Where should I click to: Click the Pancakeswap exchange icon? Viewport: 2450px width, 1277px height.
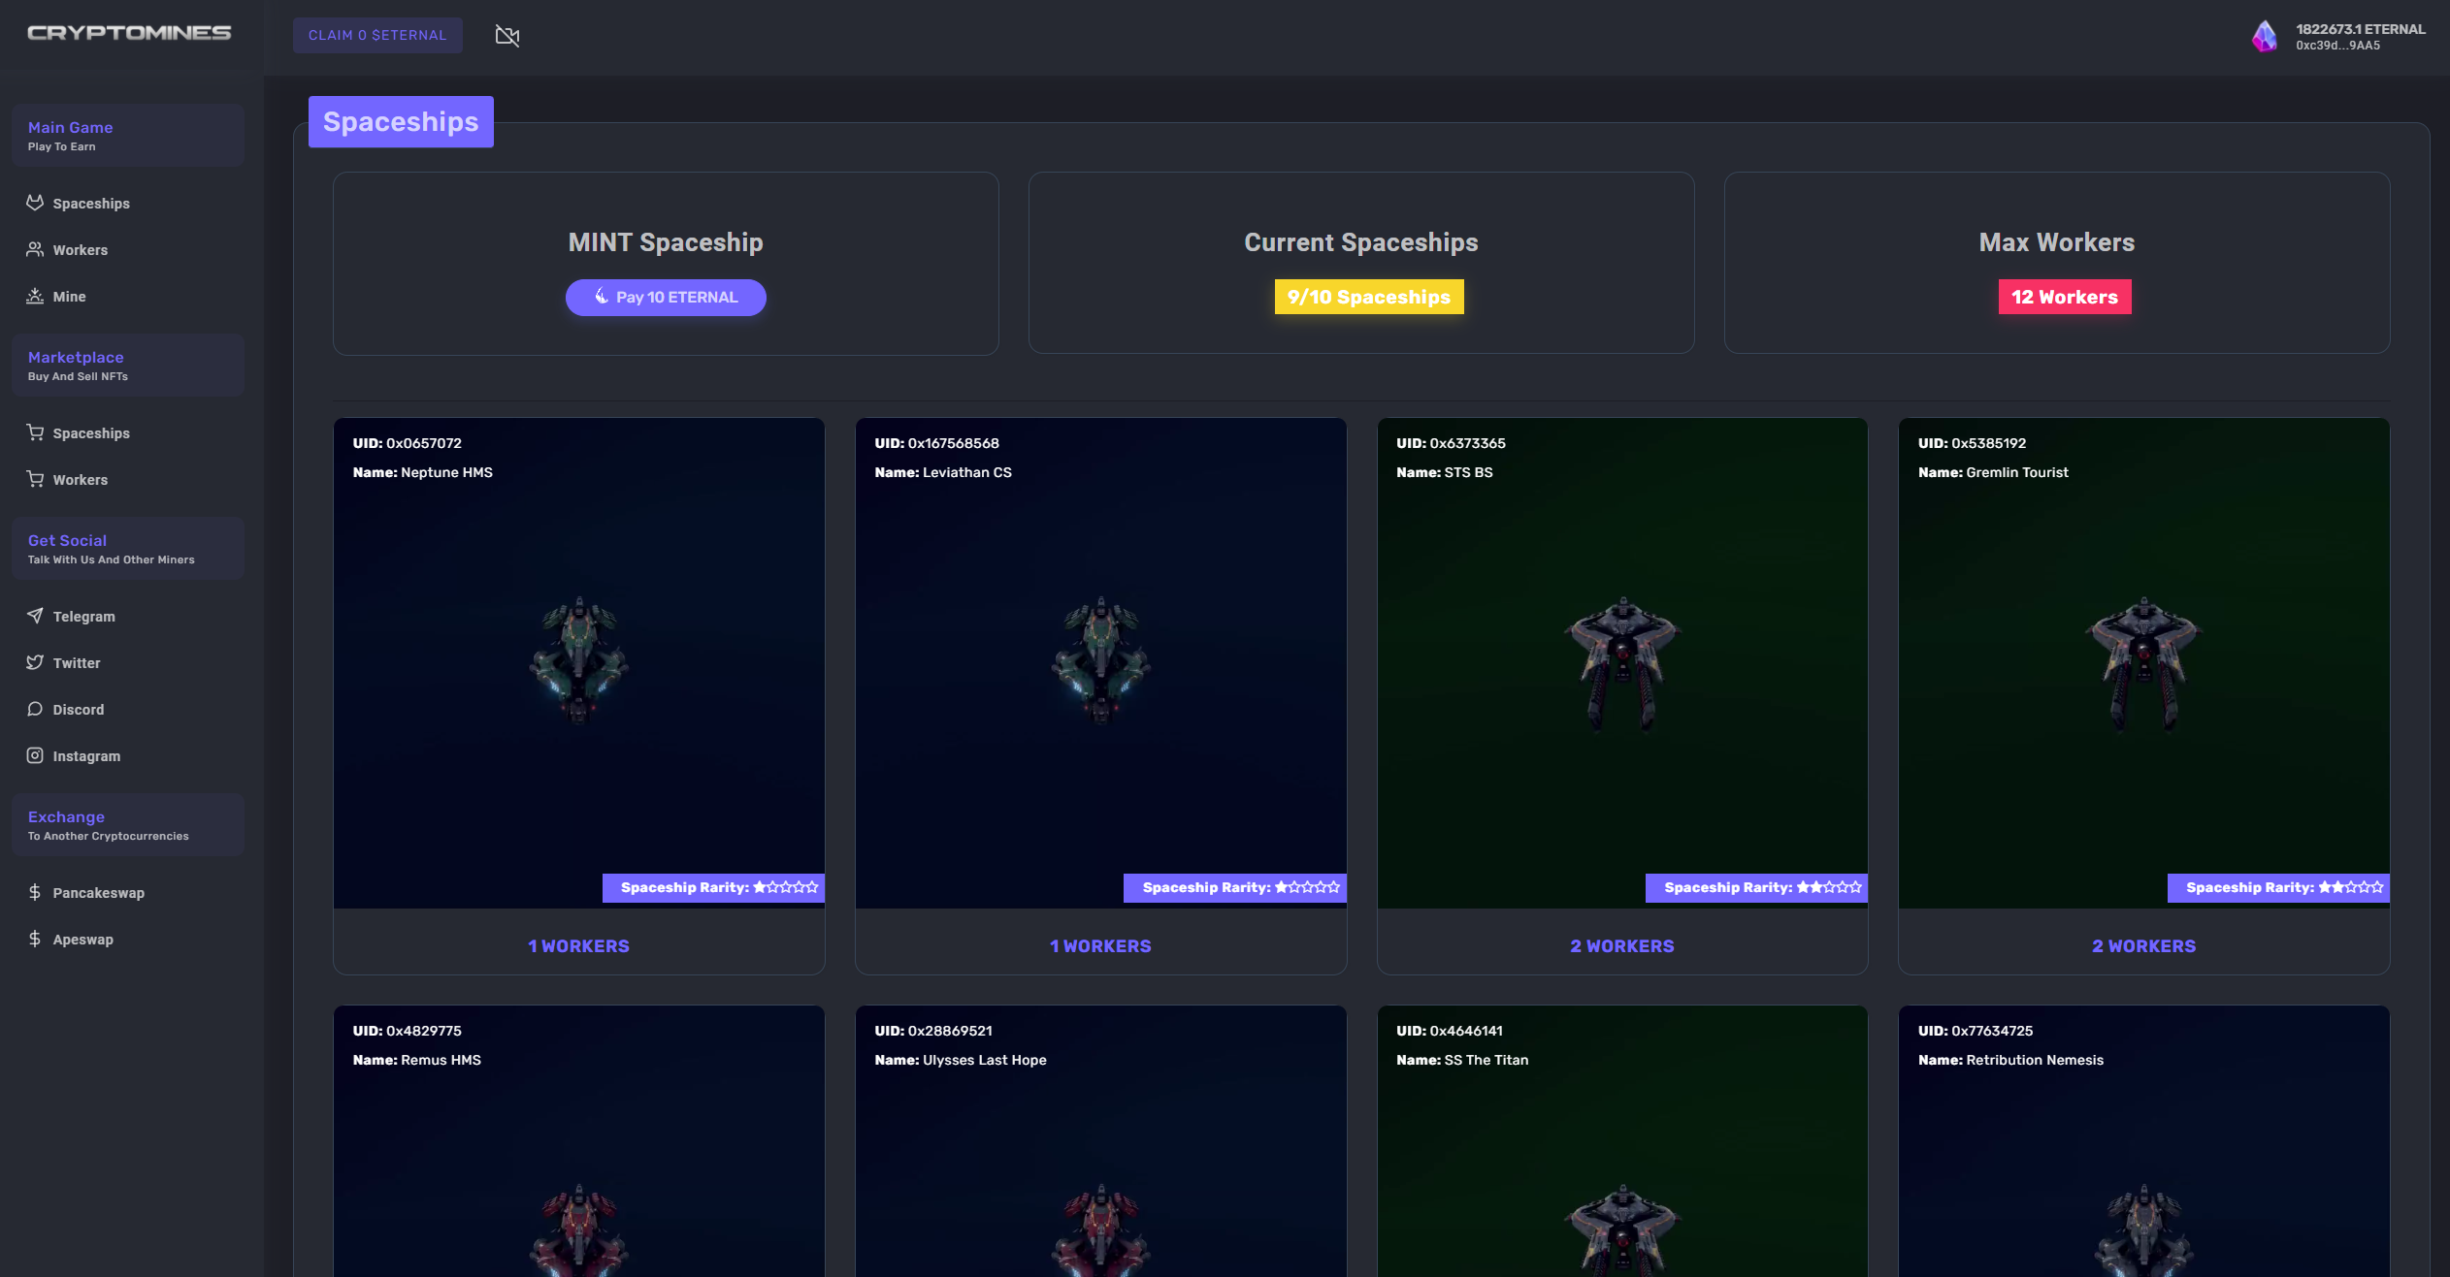(35, 892)
